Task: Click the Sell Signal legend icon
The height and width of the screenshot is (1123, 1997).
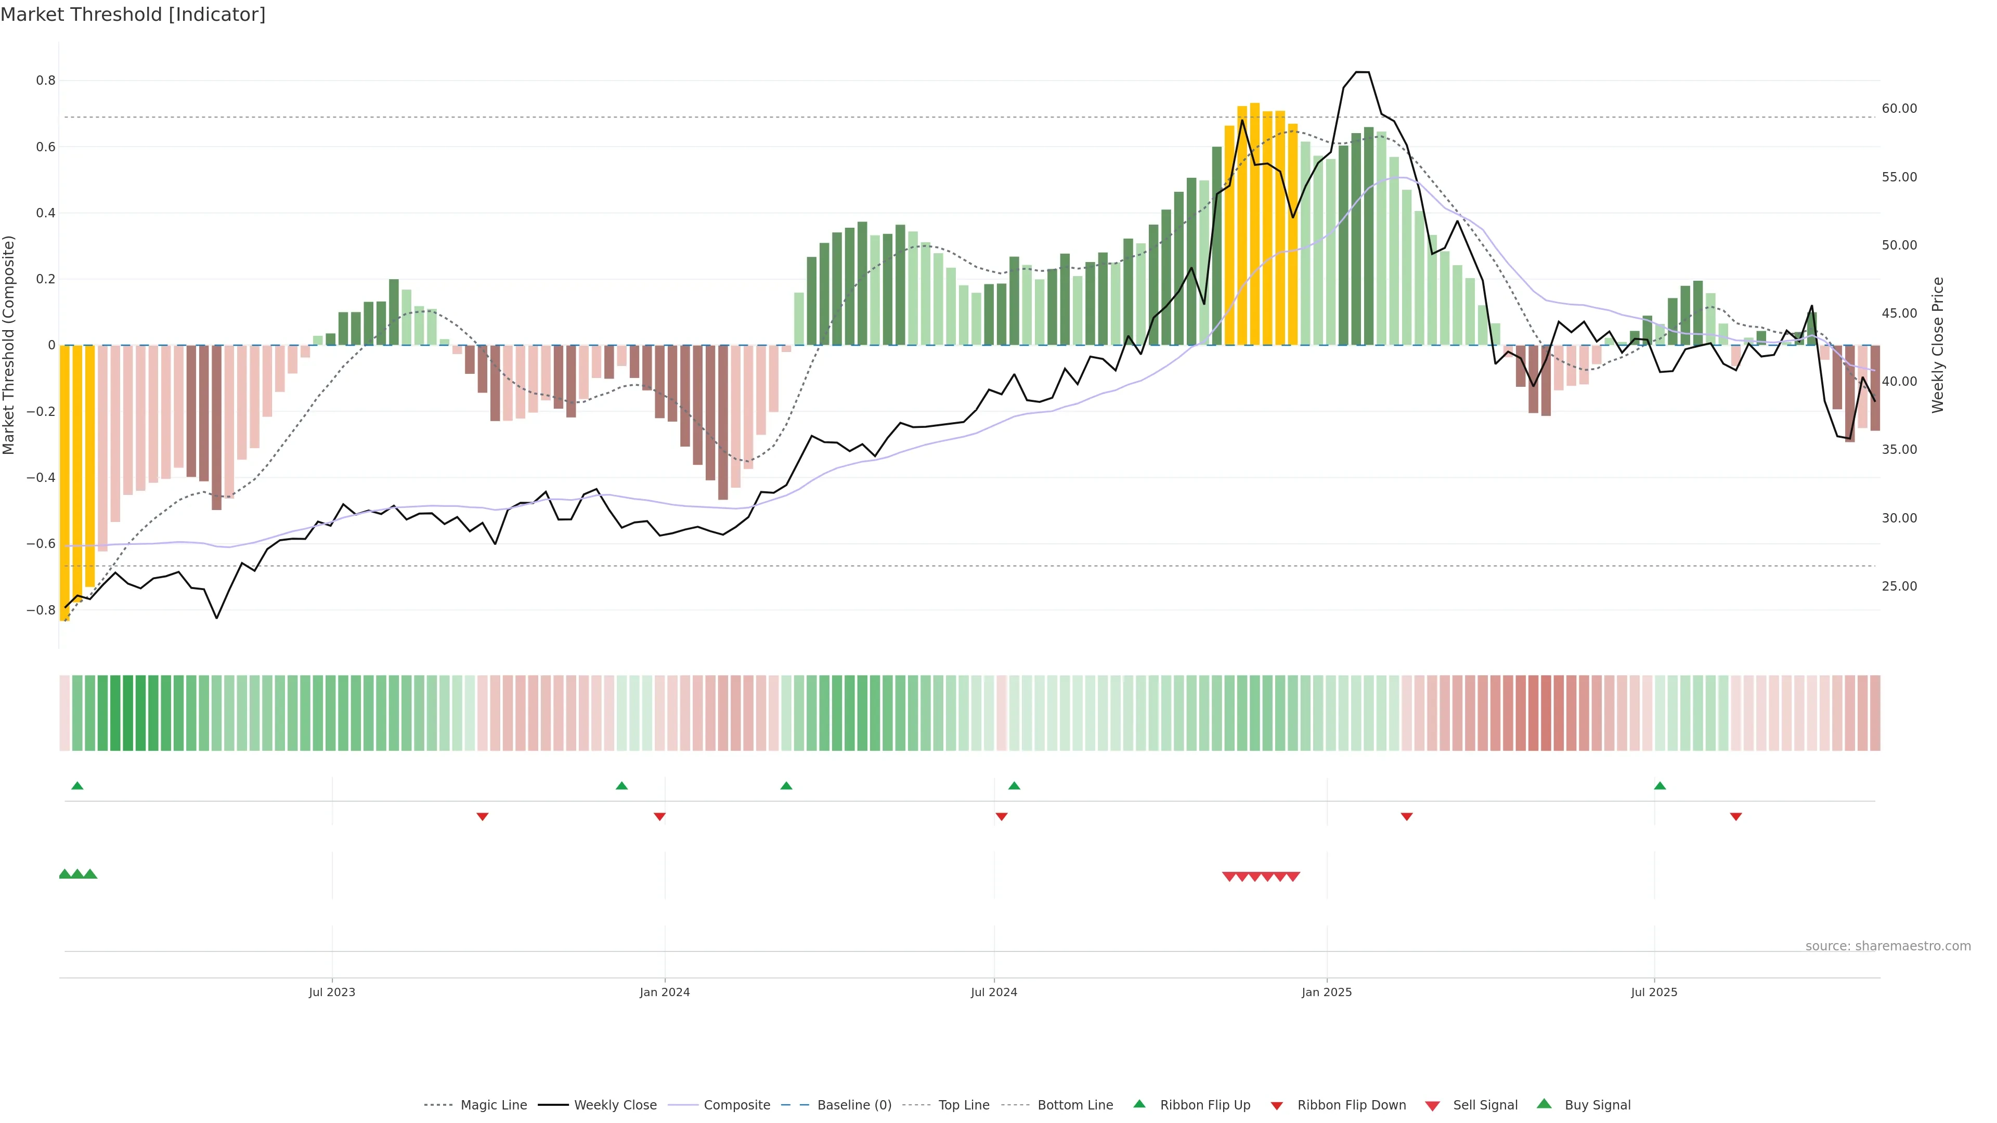Action: (1433, 1106)
